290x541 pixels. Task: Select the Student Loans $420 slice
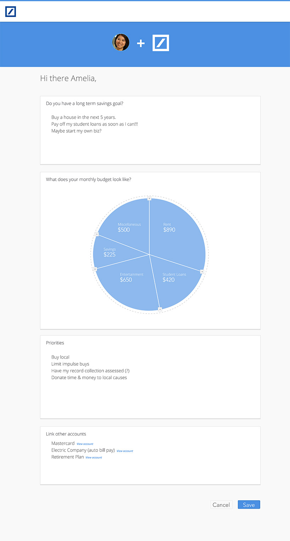(174, 280)
